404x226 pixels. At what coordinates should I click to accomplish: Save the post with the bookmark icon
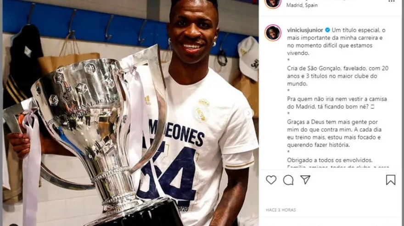391,180
